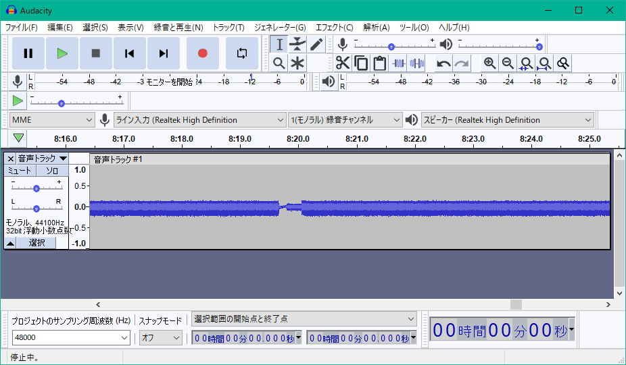Cut selection with scissors icon
Screen dimensions: 626x365
(343, 63)
